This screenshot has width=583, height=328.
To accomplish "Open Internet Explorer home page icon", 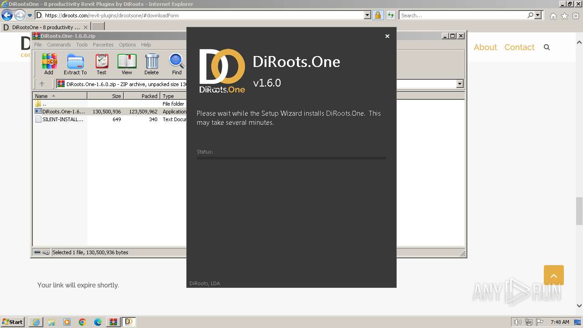I will coord(553,15).
